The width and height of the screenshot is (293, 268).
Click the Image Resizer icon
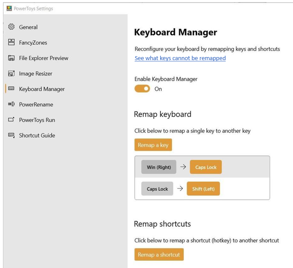click(x=11, y=73)
